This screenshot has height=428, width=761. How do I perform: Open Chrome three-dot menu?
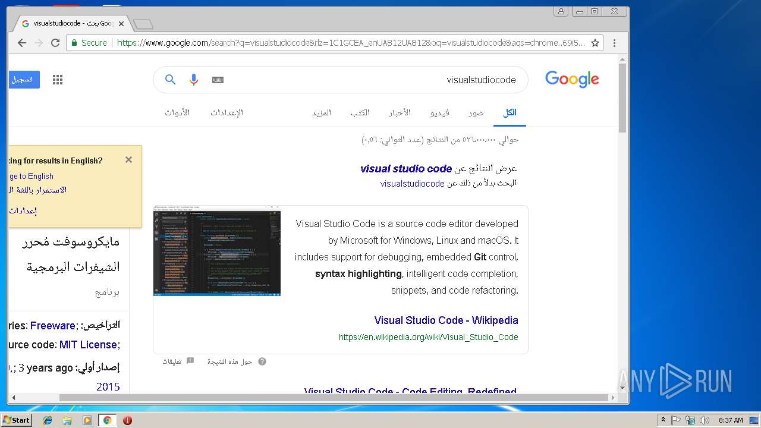coord(614,43)
